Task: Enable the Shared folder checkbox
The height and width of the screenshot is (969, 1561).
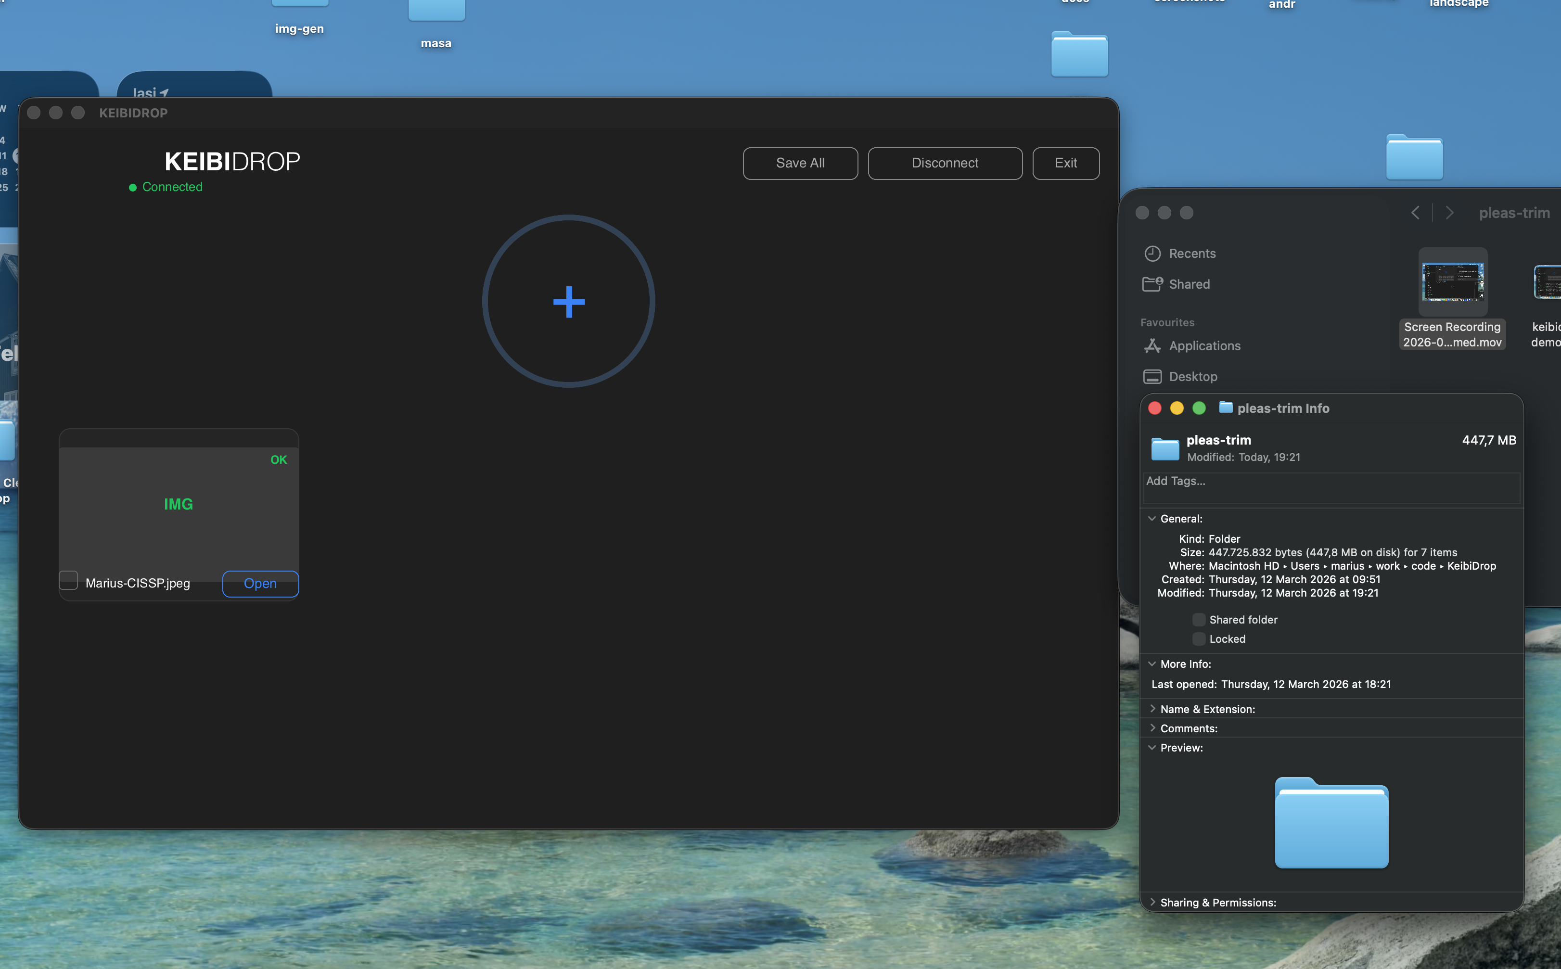Action: (x=1198, y=620)
